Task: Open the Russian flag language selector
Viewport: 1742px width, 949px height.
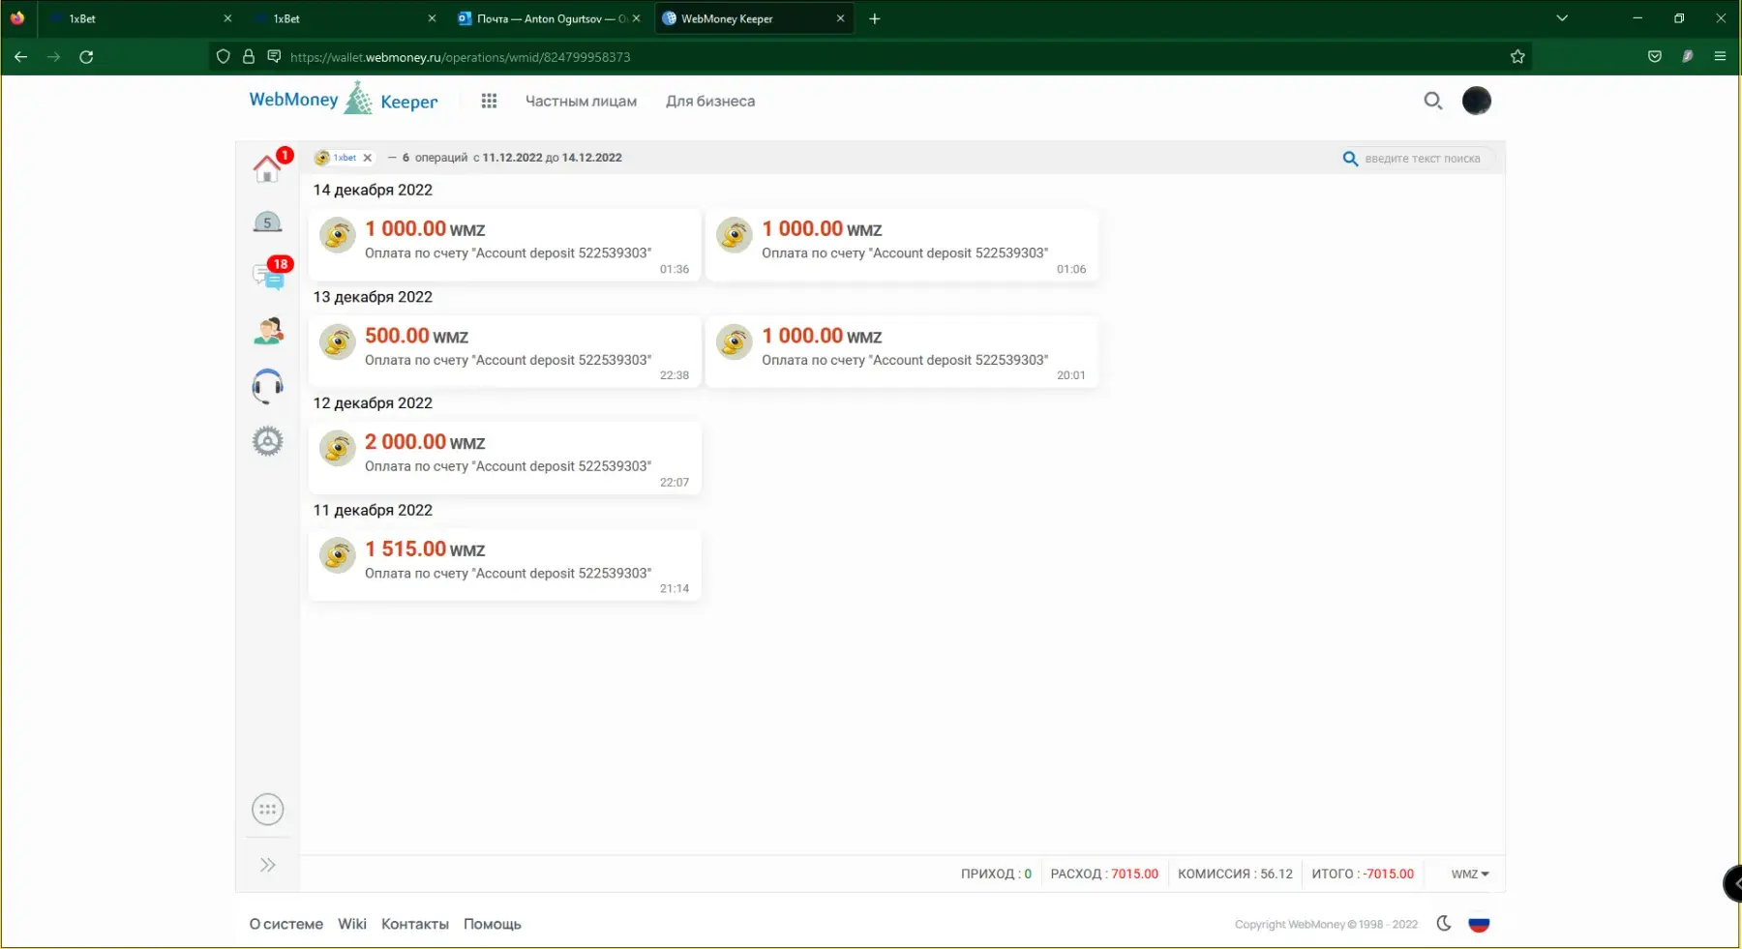Action: click(1479, 924)
